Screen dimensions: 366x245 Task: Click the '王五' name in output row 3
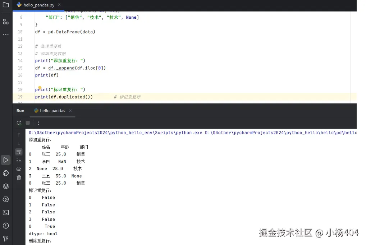(46, 176)
